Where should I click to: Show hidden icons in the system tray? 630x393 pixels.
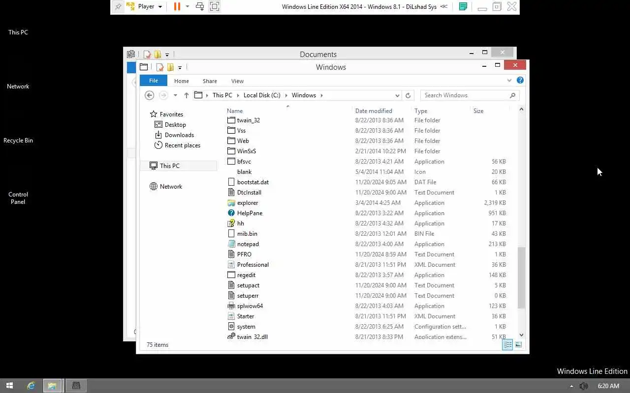571,386
